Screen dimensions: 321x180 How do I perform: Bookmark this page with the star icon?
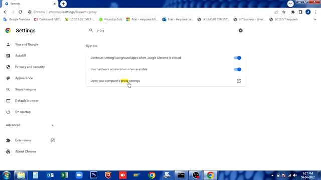(x=284, y=12)
